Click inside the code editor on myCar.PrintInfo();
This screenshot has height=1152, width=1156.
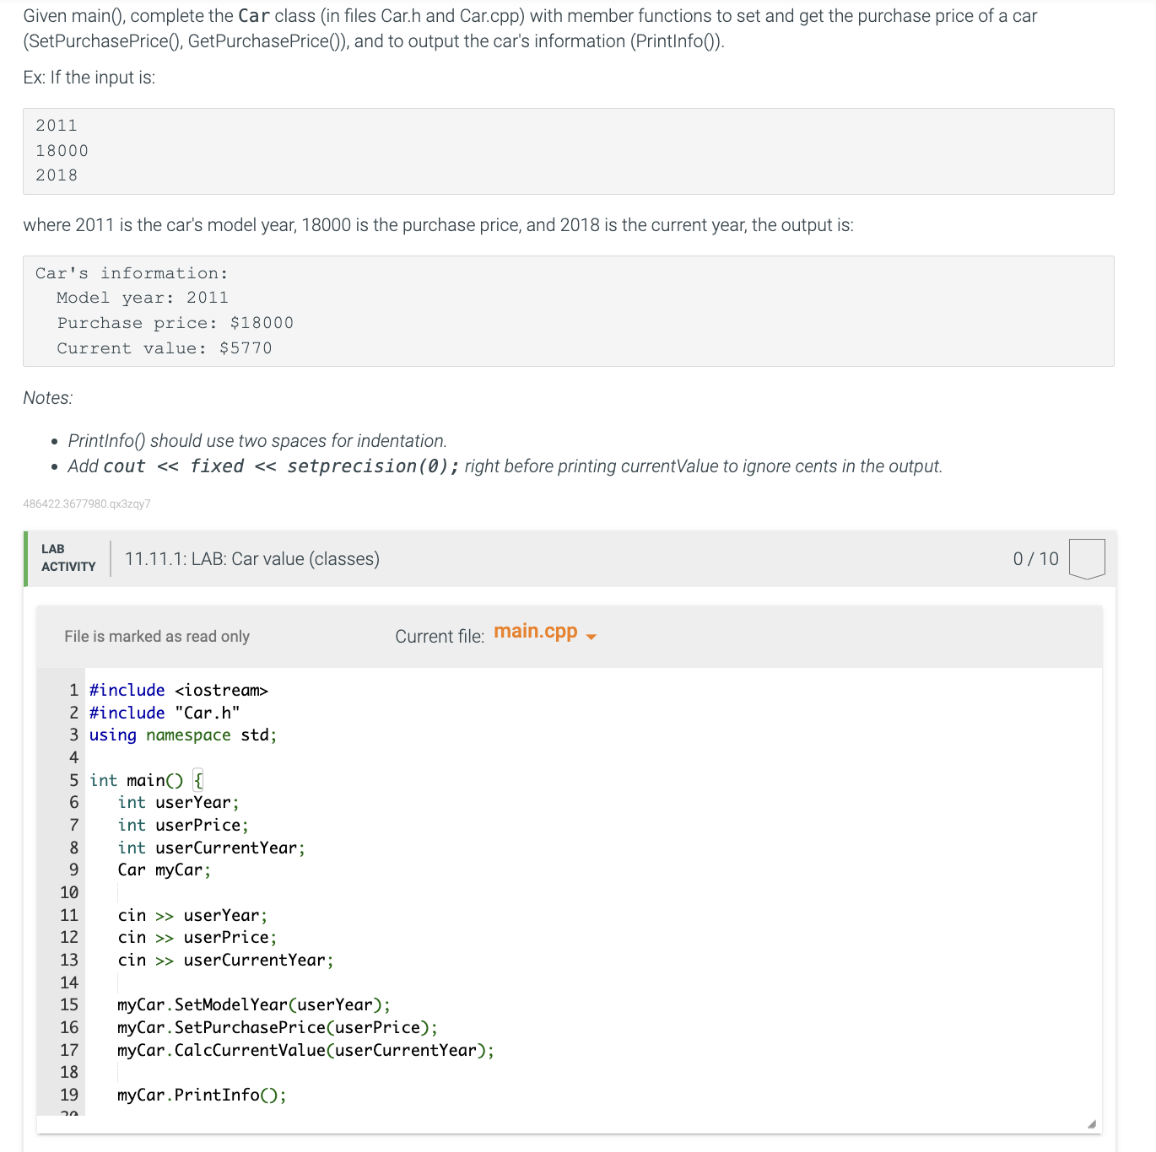[x=201, y=1094]
